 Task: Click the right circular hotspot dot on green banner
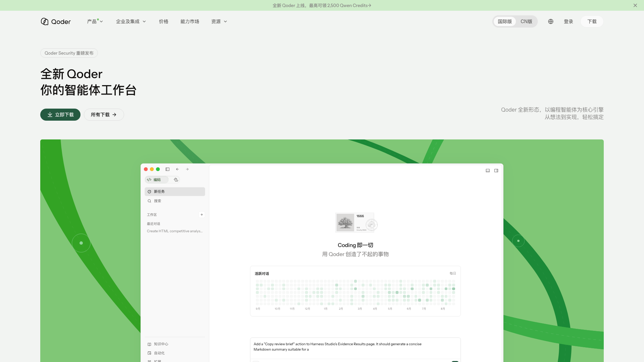(518, 241)
